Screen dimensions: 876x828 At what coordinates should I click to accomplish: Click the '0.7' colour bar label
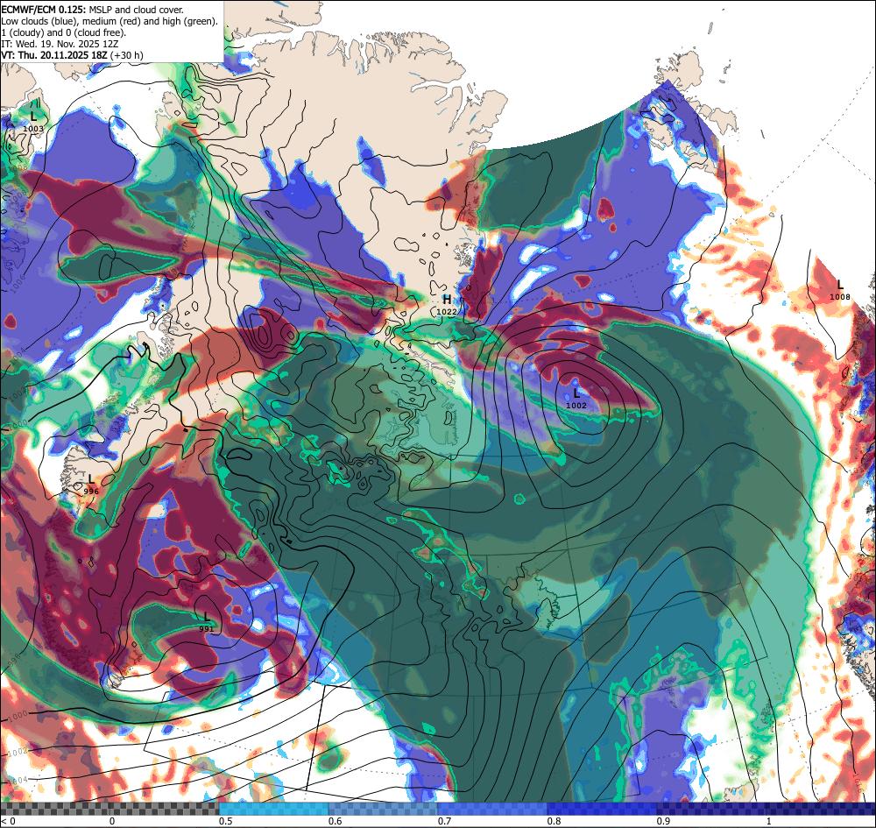445,821
